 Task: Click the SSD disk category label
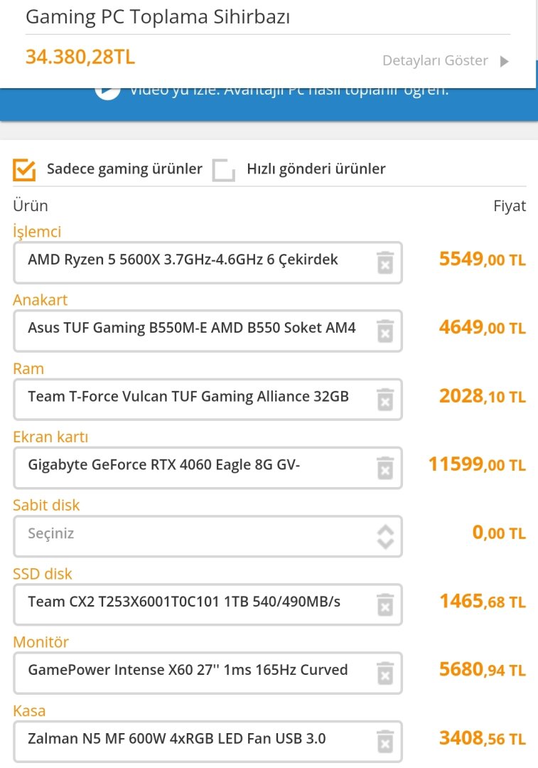click(43, 574)
